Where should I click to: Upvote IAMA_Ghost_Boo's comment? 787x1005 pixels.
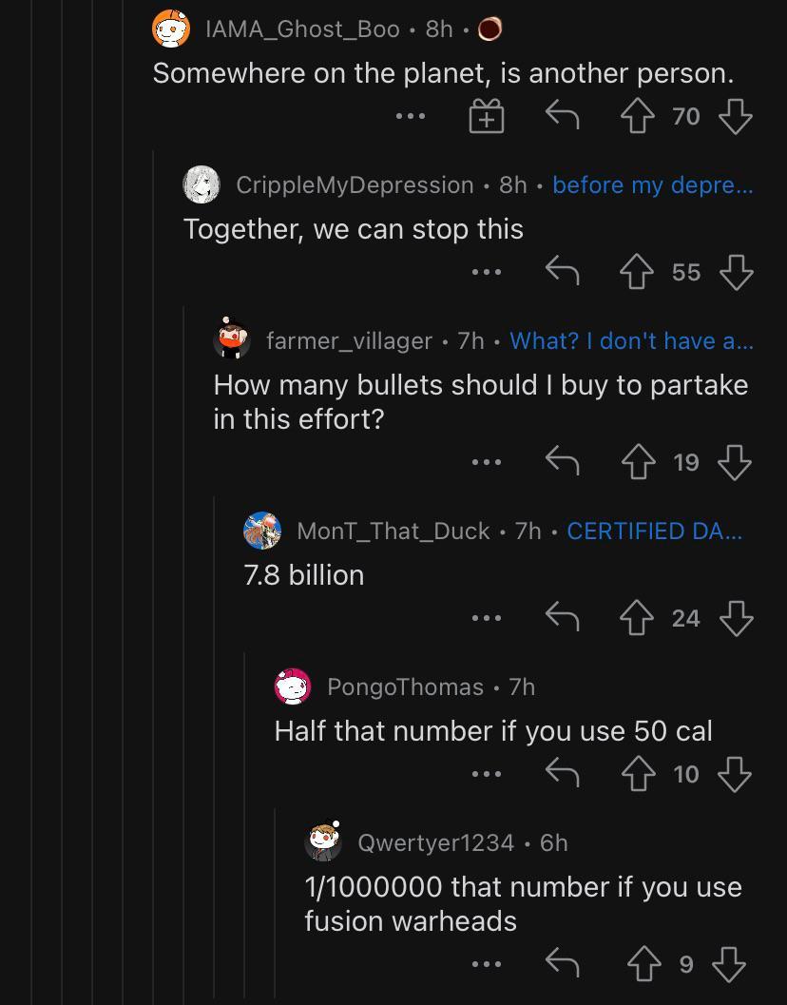[638, 115]
